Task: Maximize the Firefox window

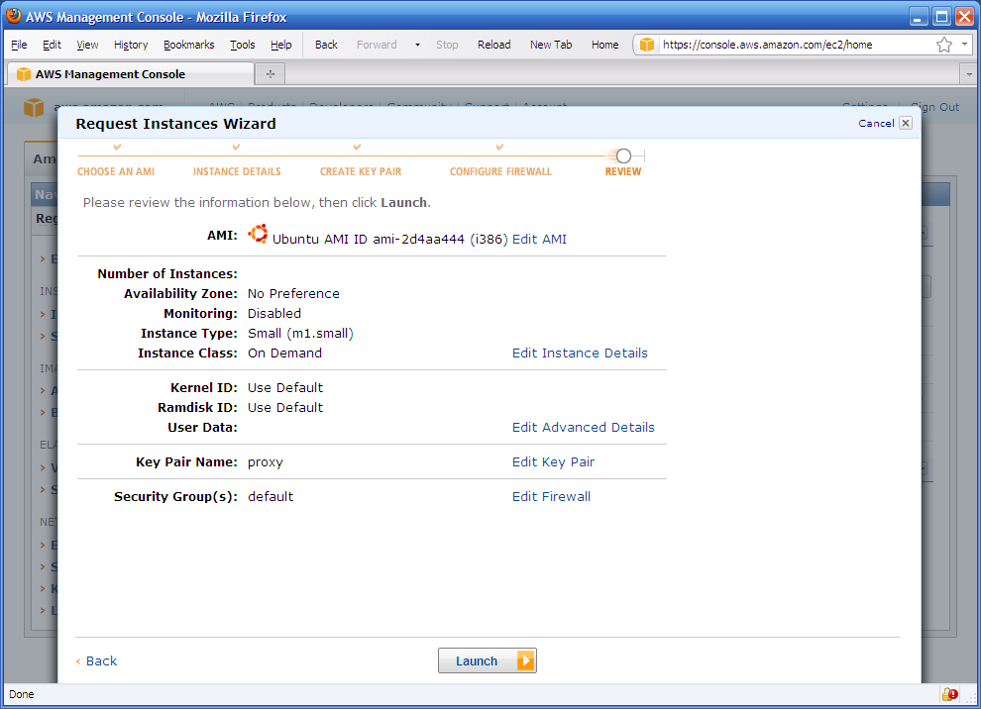Action: 941,16
